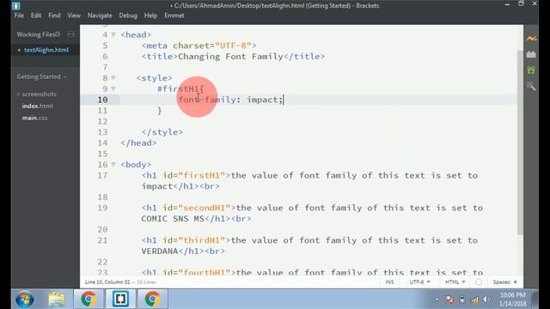
Task: Click line number 13 in the gutter
Action: 102,132
